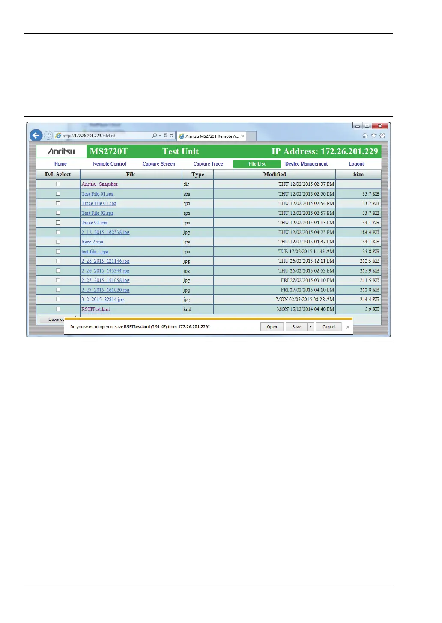
Task: Open the Remote Control page
Action: click(x=110, y=164)
